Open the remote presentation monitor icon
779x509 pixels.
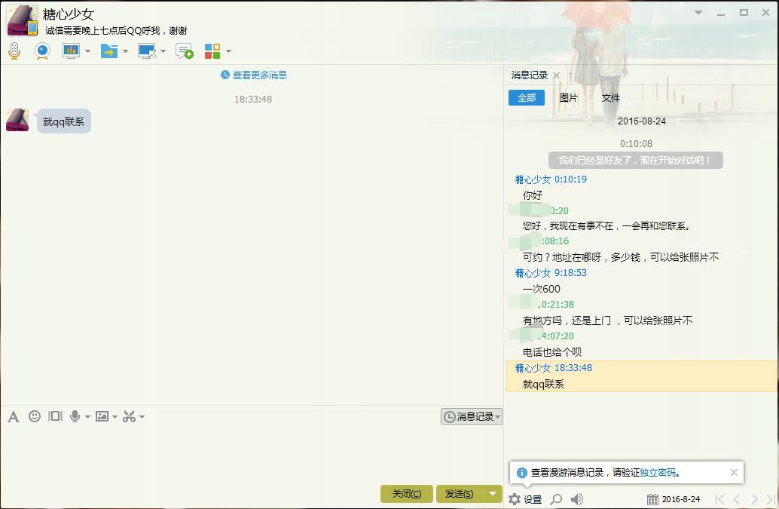click(x=71, y=51)
